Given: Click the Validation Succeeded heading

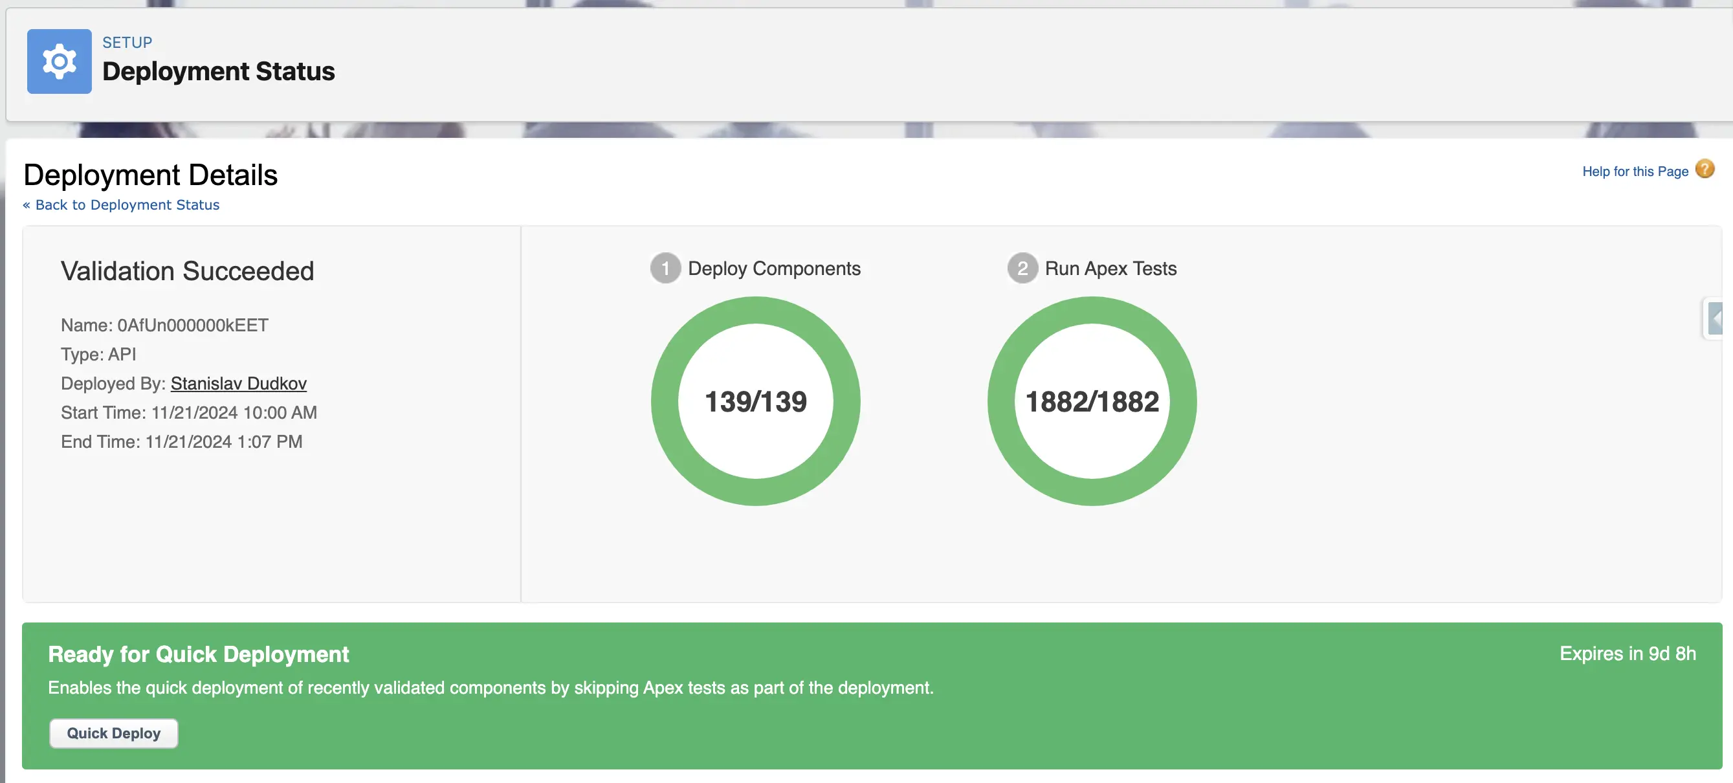Looking at the screenshot, I should tap(187, 271).
